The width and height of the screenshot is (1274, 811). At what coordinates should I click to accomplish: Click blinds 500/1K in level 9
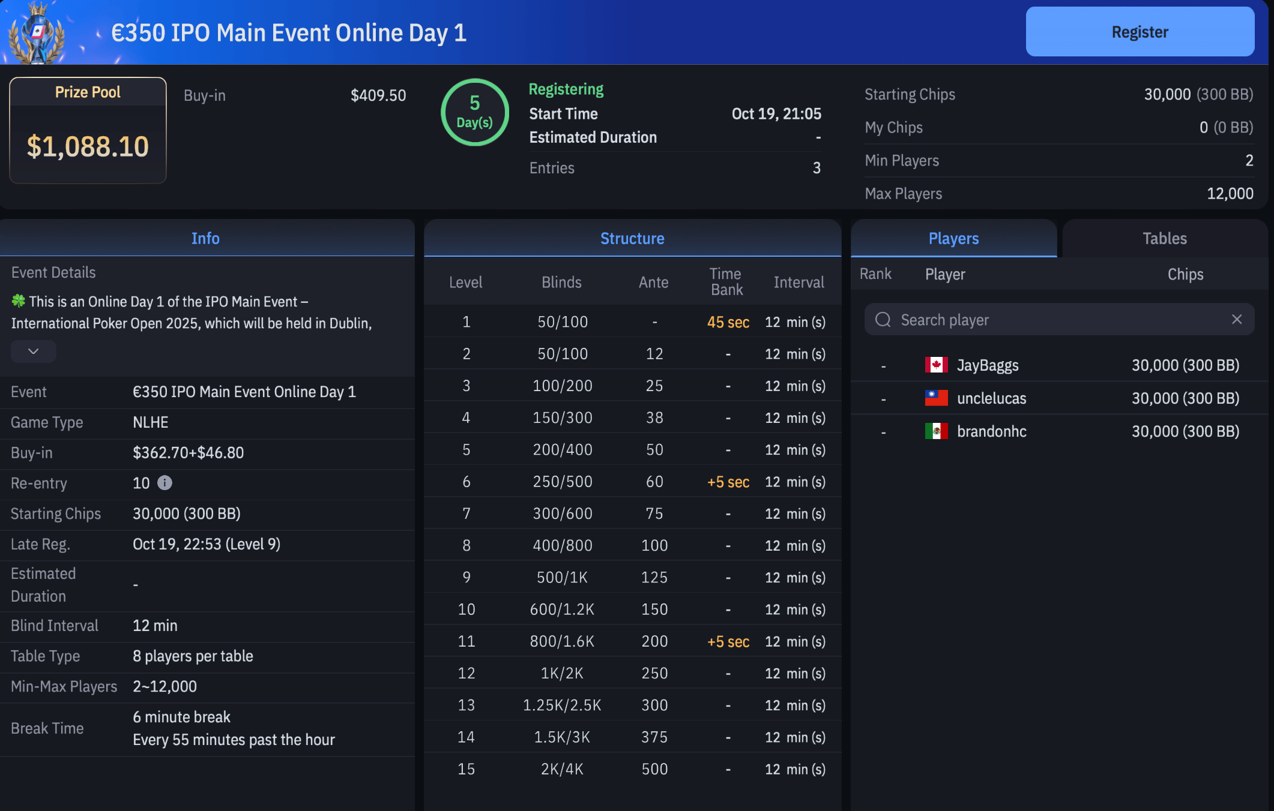pos(563,577)
